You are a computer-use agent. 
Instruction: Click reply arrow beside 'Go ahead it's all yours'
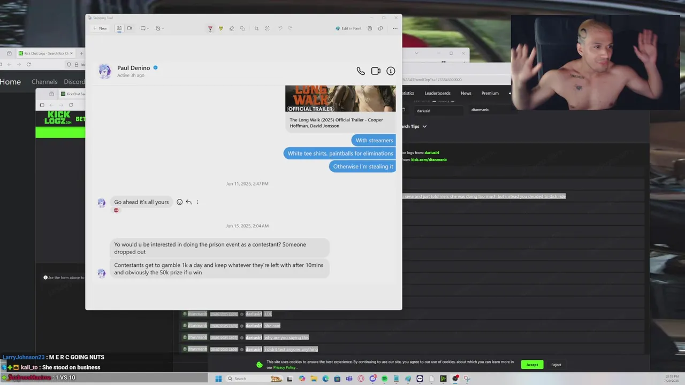point(188,202)
